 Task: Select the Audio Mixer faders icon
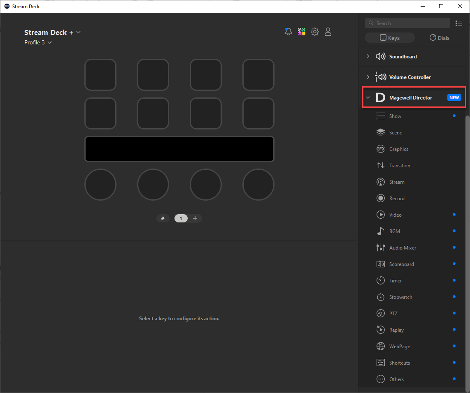tap(380, 247)
